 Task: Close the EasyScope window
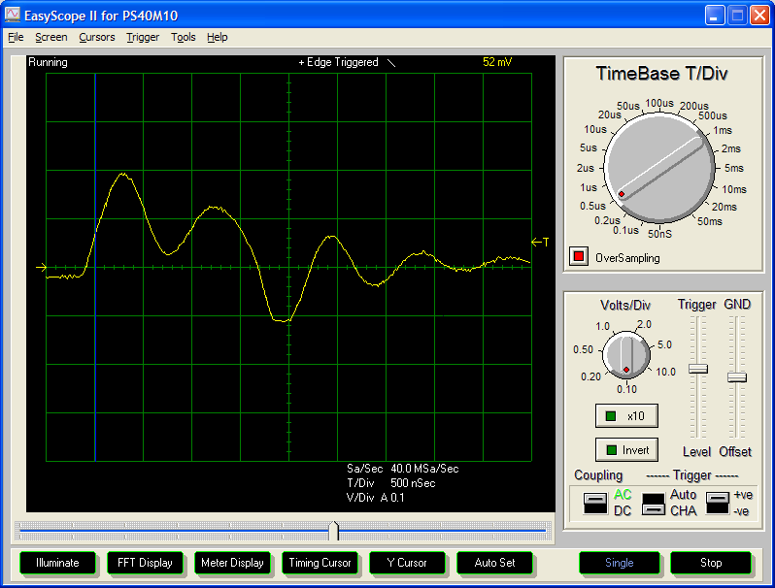[759, 16]
